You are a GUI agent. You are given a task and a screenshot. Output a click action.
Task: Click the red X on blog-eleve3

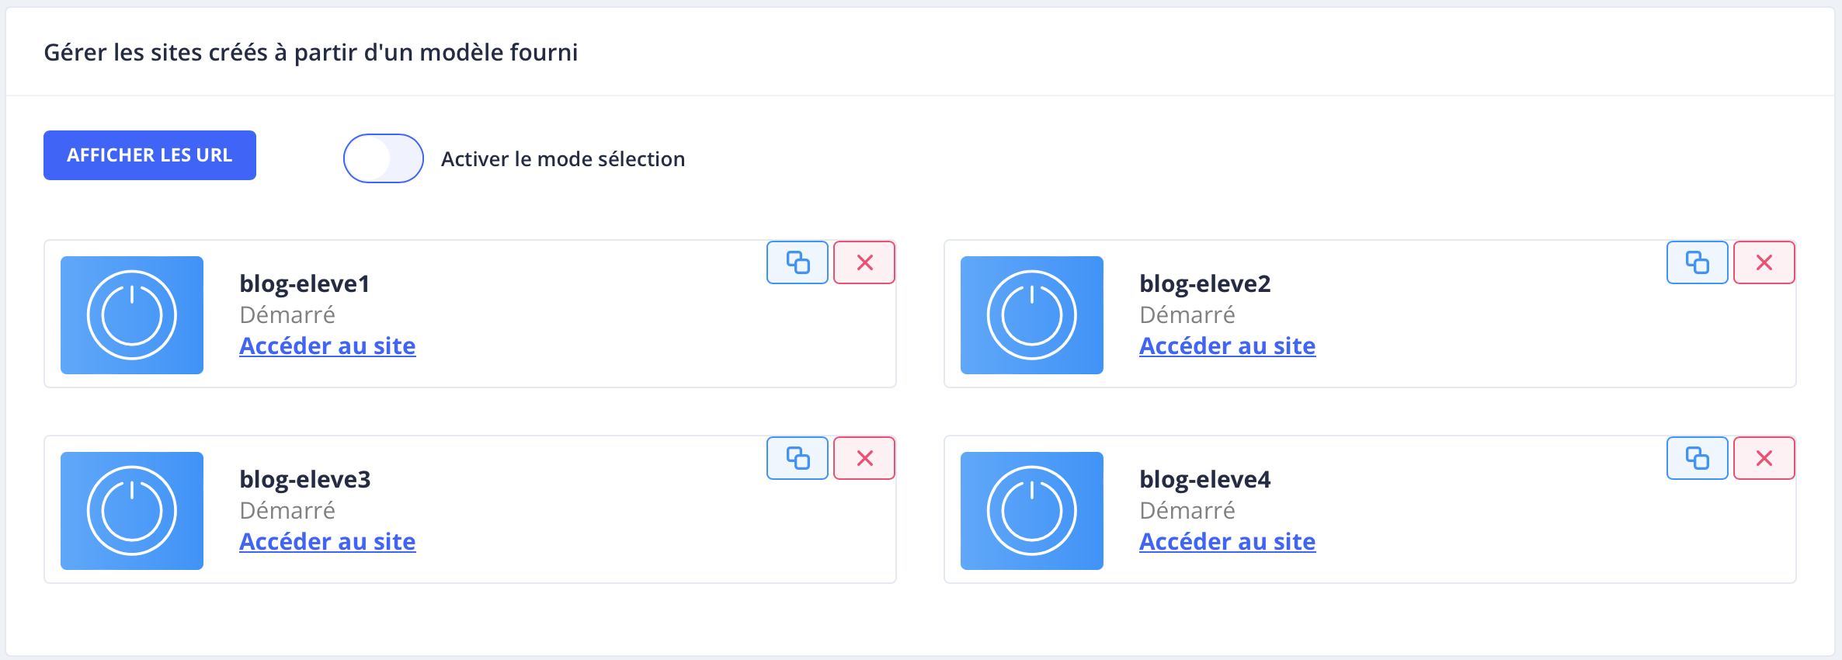tap(864, 458)
